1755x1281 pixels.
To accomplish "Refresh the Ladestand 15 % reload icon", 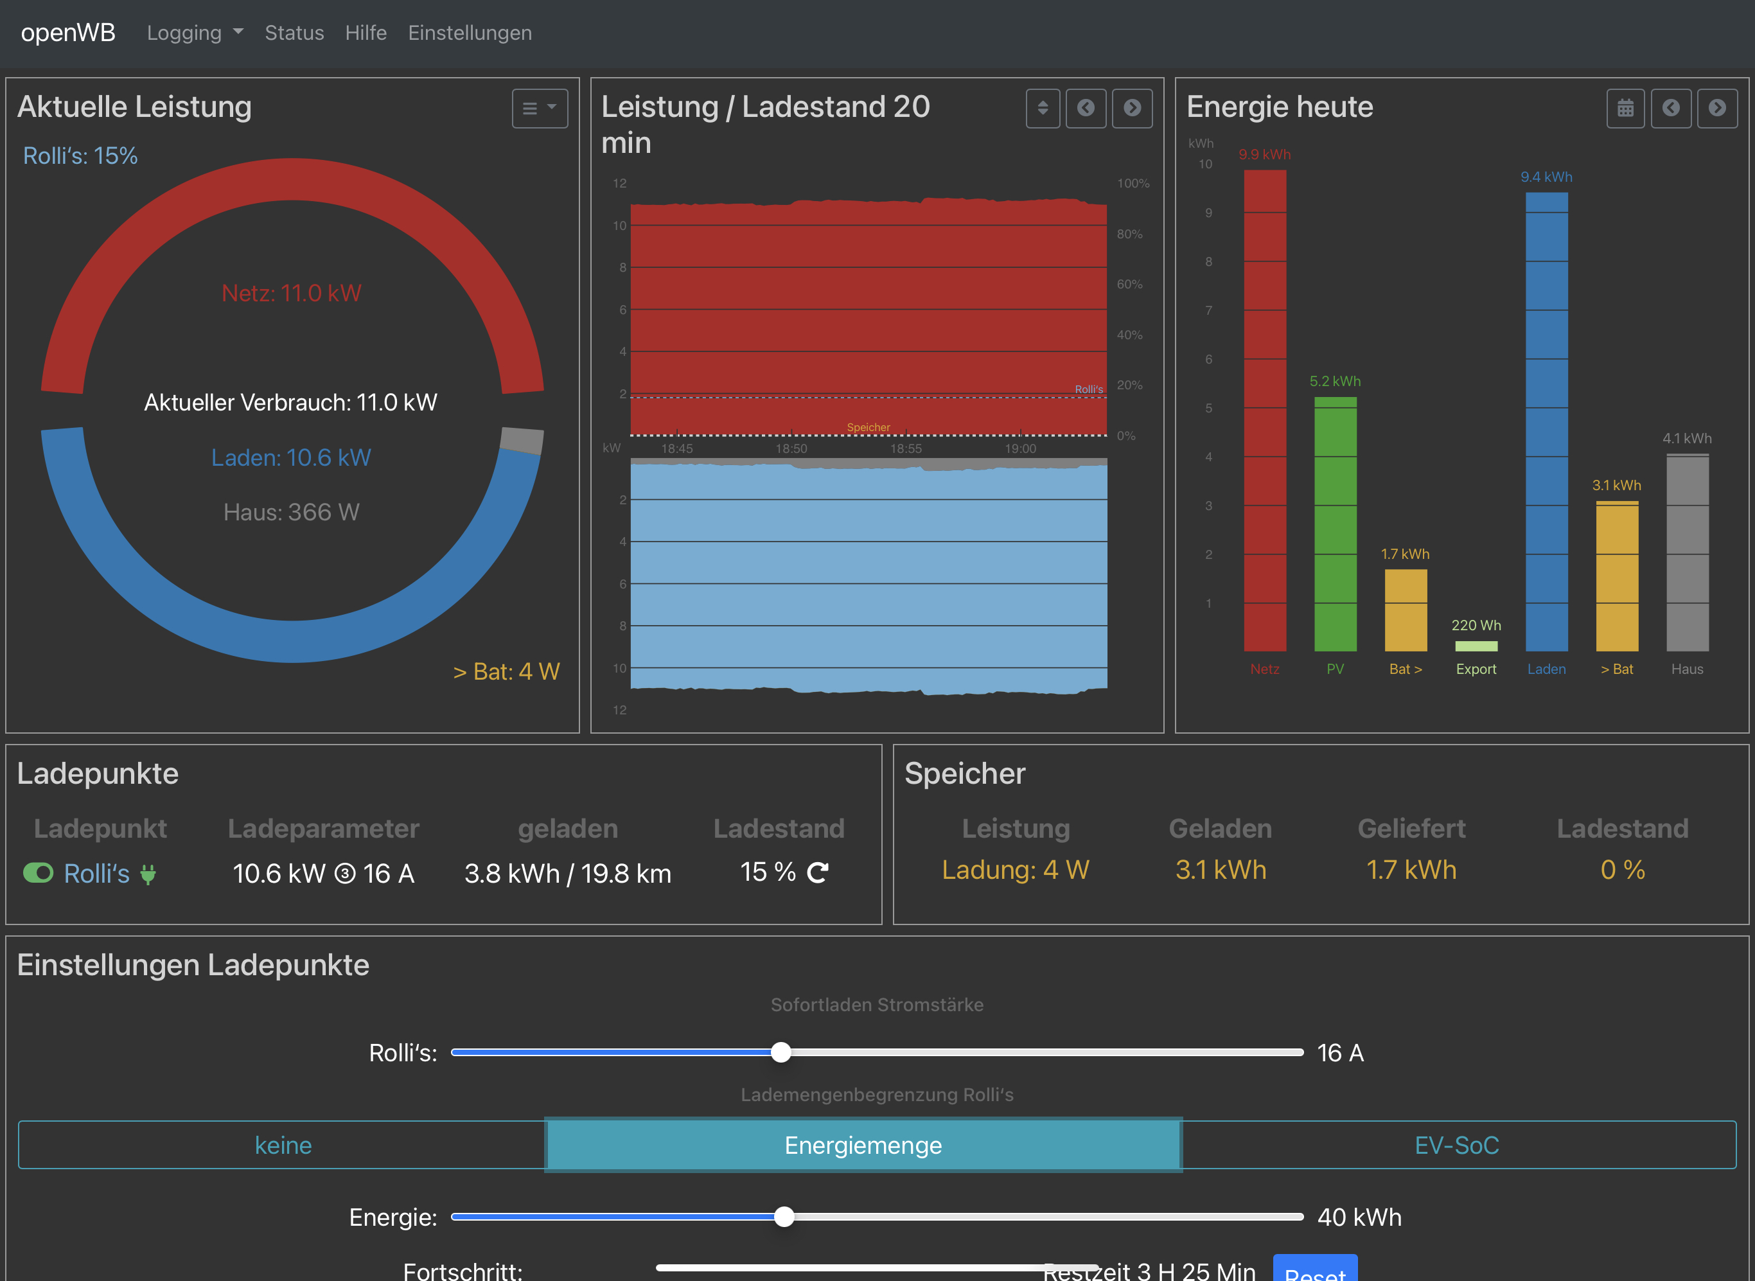I will 818,872.
